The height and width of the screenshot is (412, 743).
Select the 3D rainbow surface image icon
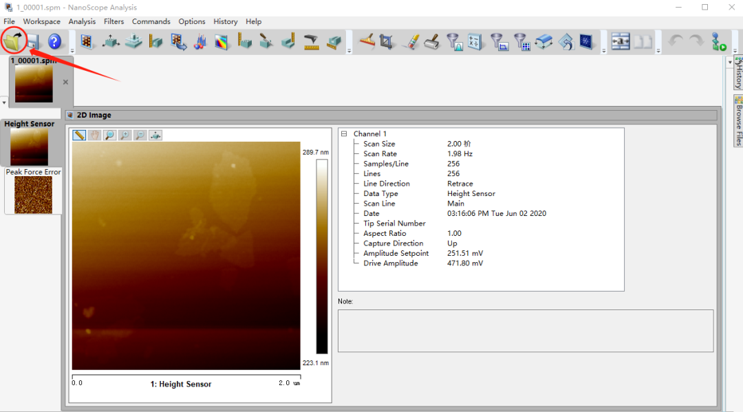tap(222, 42)
